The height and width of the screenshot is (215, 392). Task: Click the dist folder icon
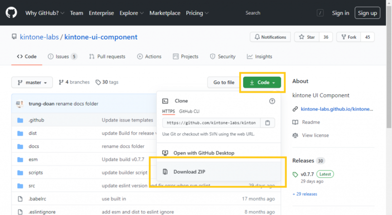[20, 134]
